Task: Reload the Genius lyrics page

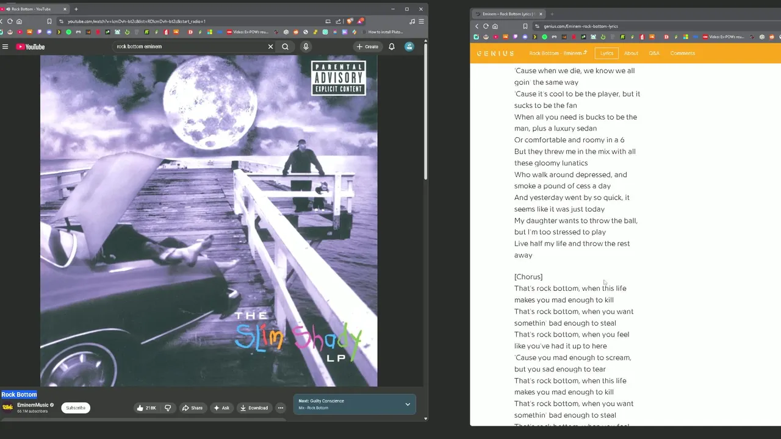Action: pos(486,26)
